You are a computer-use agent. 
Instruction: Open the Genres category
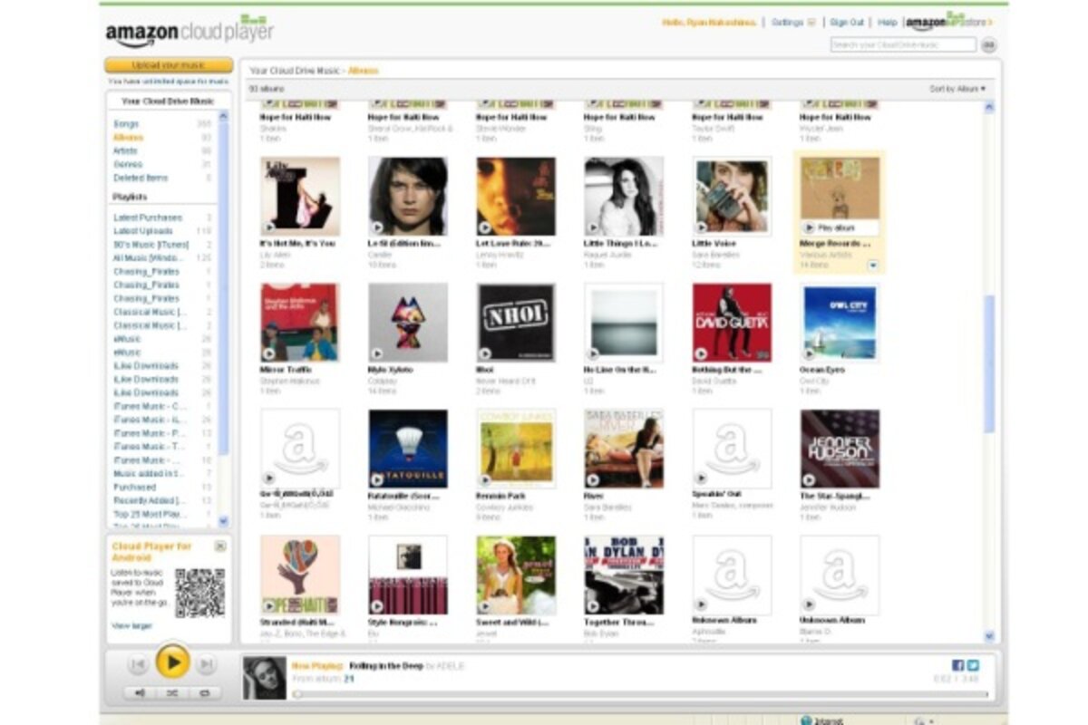coord(127,164)
